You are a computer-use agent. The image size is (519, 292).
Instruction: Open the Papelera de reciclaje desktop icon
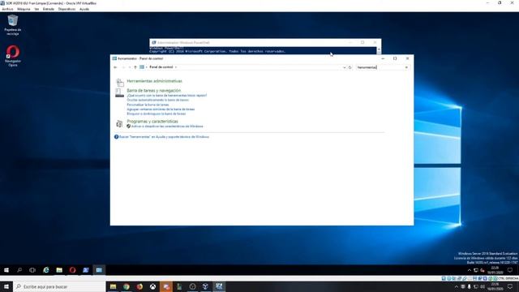pyautogui.click(x=13, y=25)
